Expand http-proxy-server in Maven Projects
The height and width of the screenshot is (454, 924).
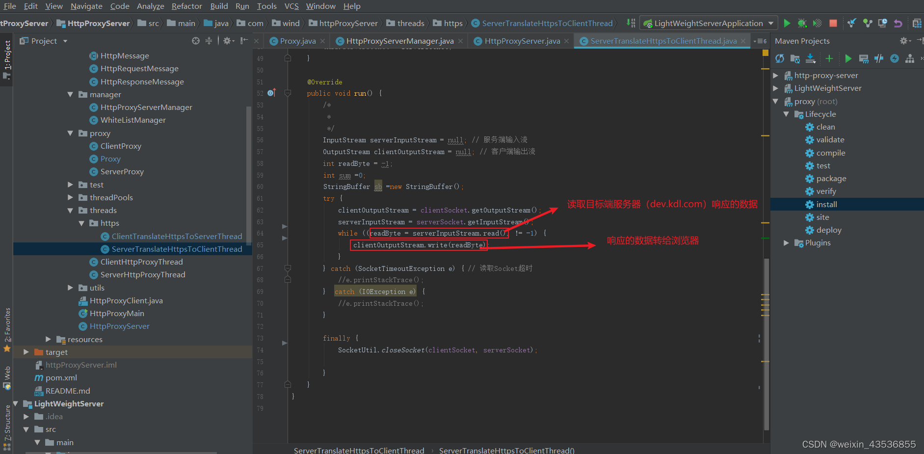point(776,75)
